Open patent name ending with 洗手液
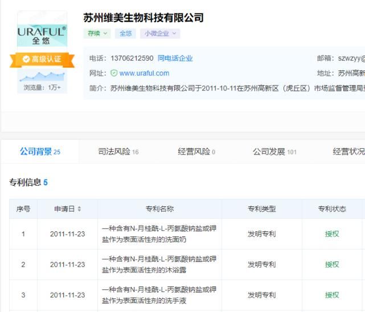The height and width of the screenshot is (312, 365). coord(159,295)
